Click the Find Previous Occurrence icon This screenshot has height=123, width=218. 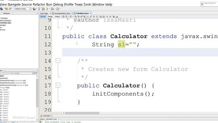point(79,17)
